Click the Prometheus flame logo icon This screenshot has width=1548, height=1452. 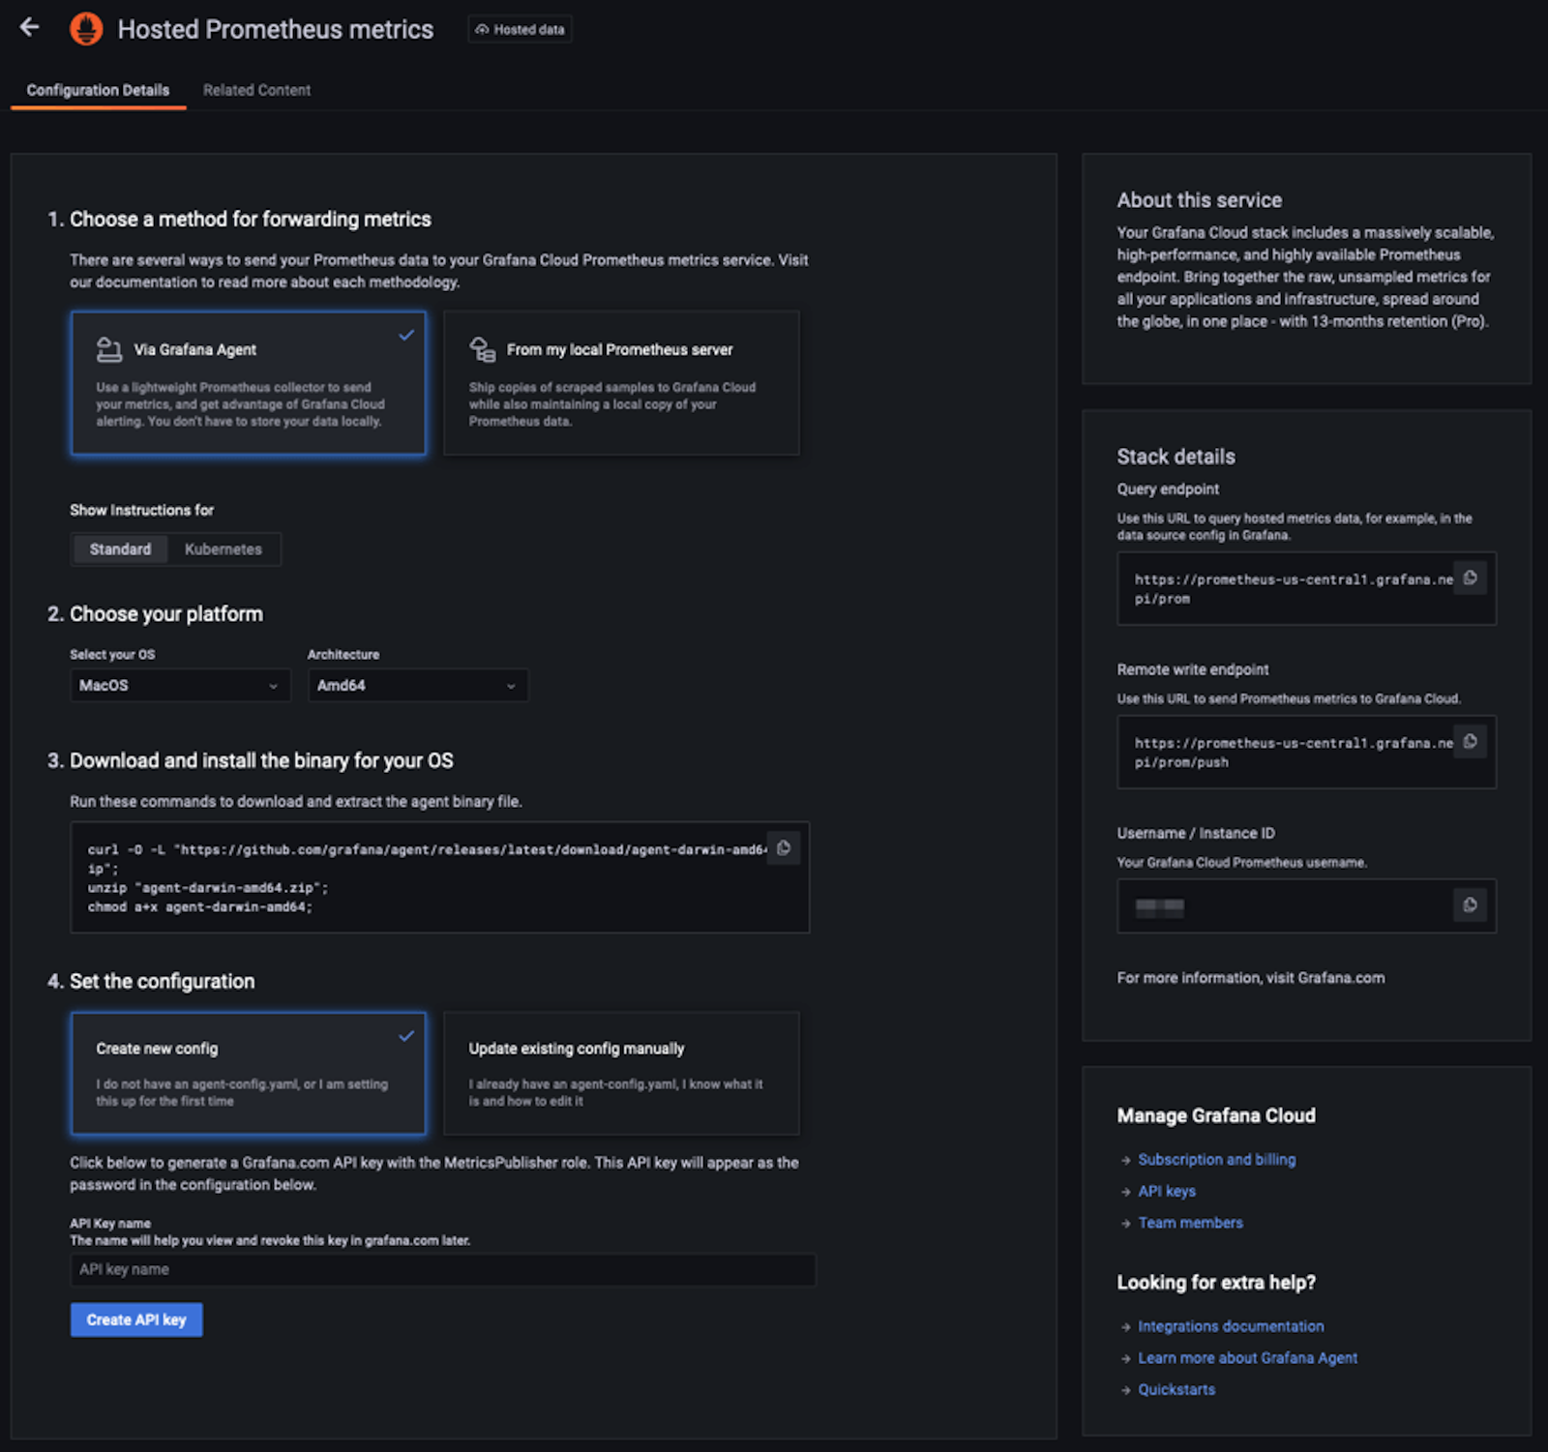click(x=86, y=29)
